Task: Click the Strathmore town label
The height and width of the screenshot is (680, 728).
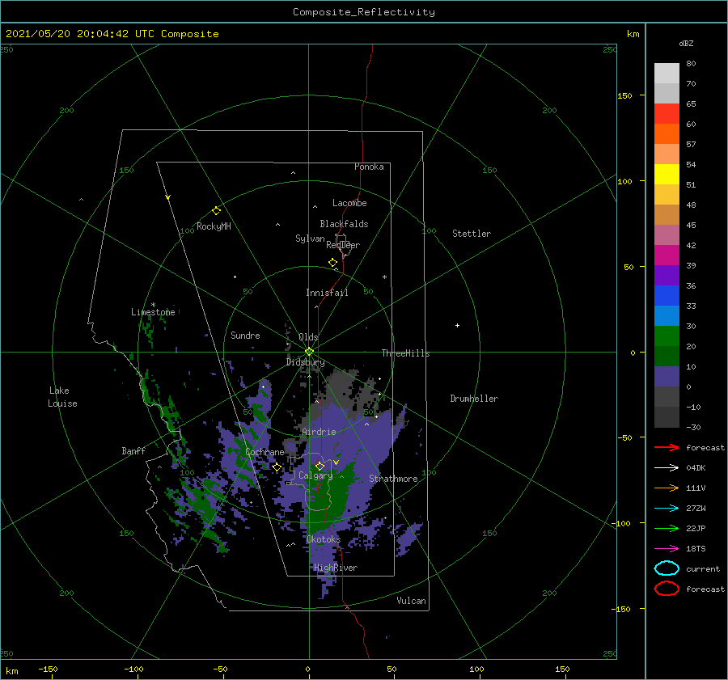Action: coord(393,479)
